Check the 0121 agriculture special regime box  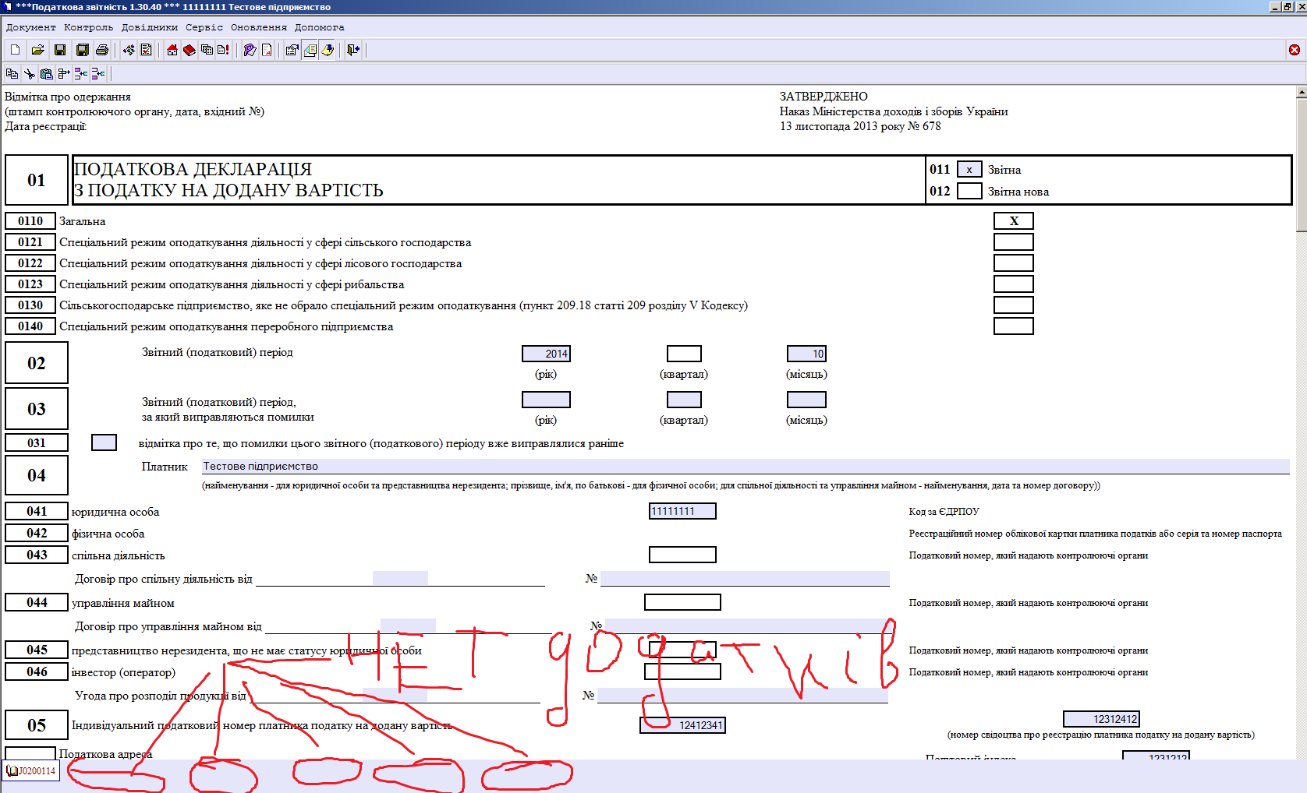1014,241
